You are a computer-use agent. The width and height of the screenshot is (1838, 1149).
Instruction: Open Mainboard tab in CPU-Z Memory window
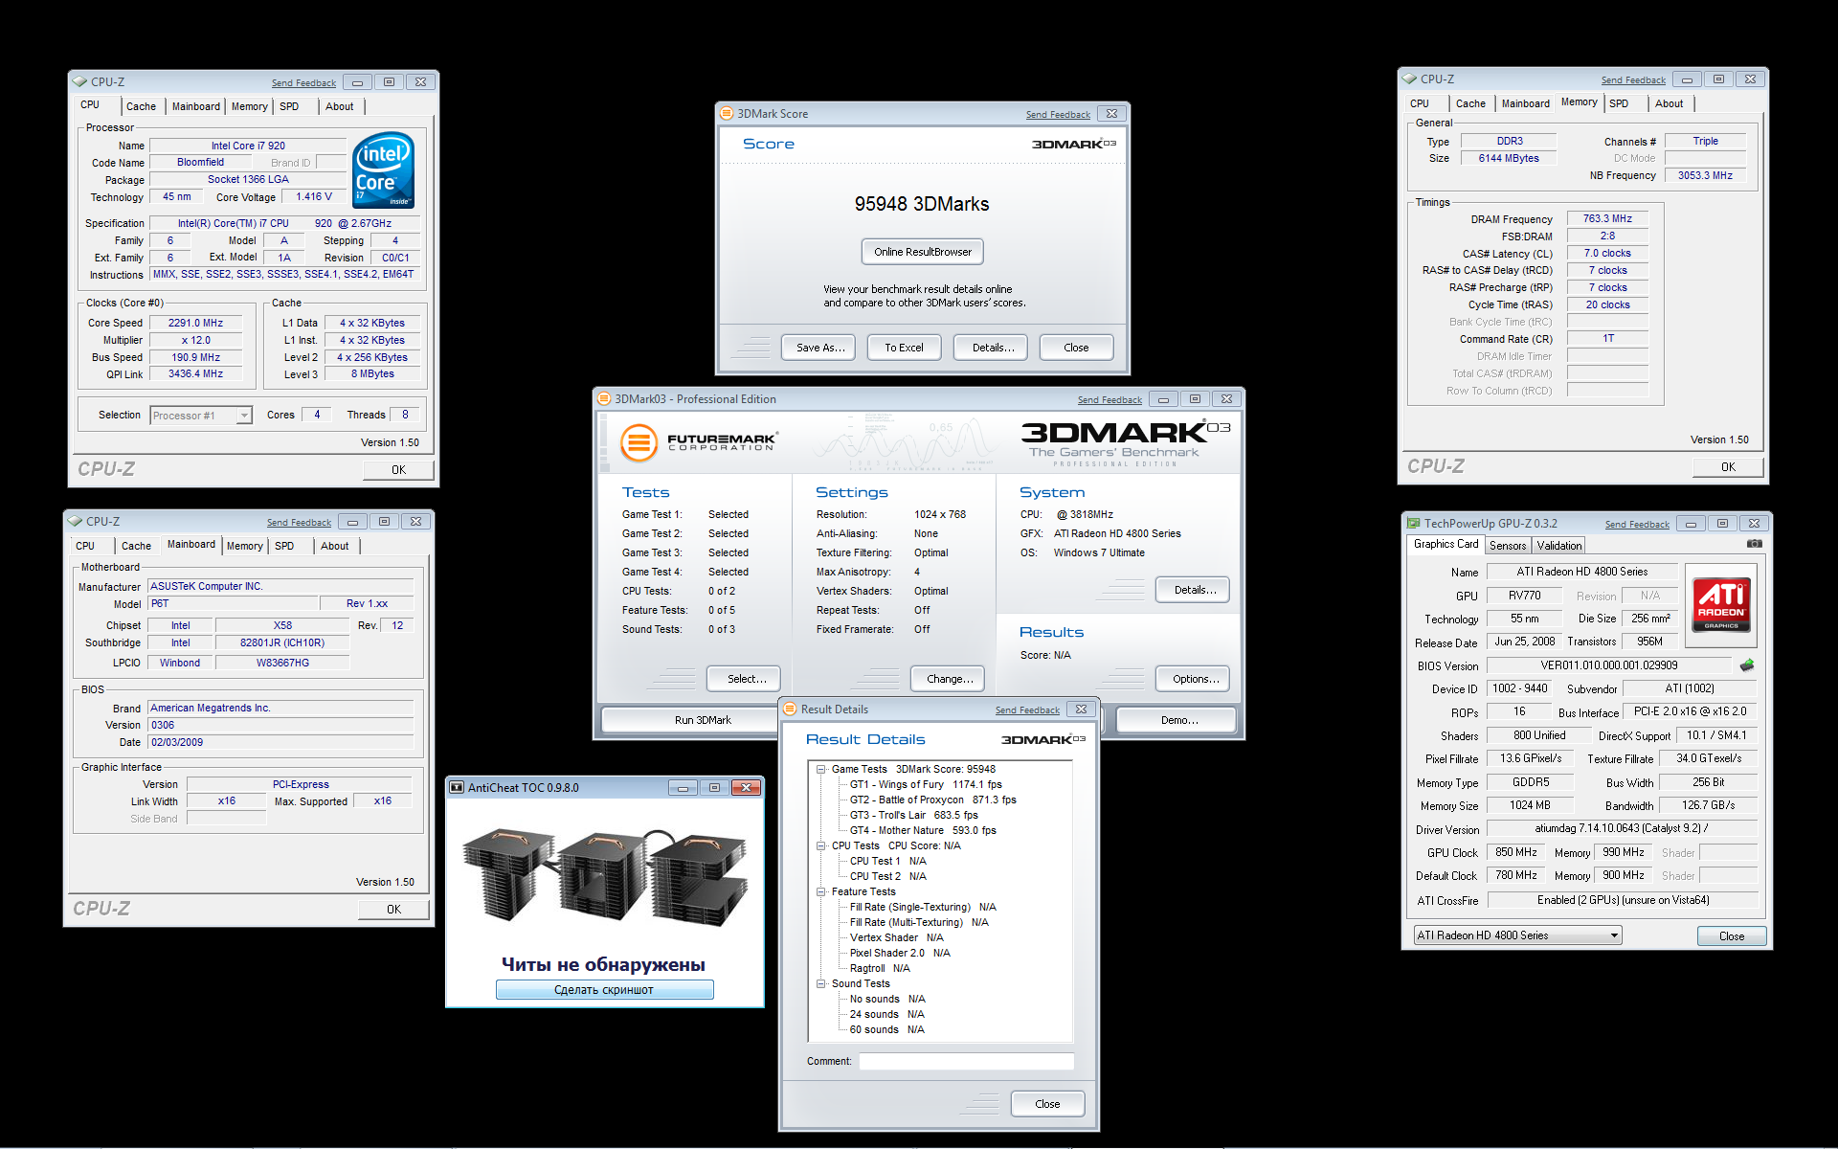(x=1525, y=103)
